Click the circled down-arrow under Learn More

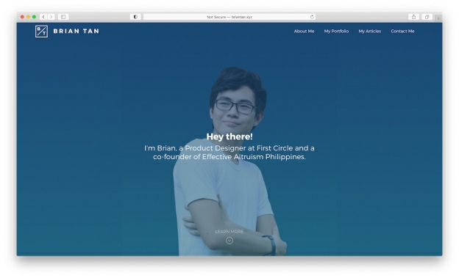[x=230, y=241]
